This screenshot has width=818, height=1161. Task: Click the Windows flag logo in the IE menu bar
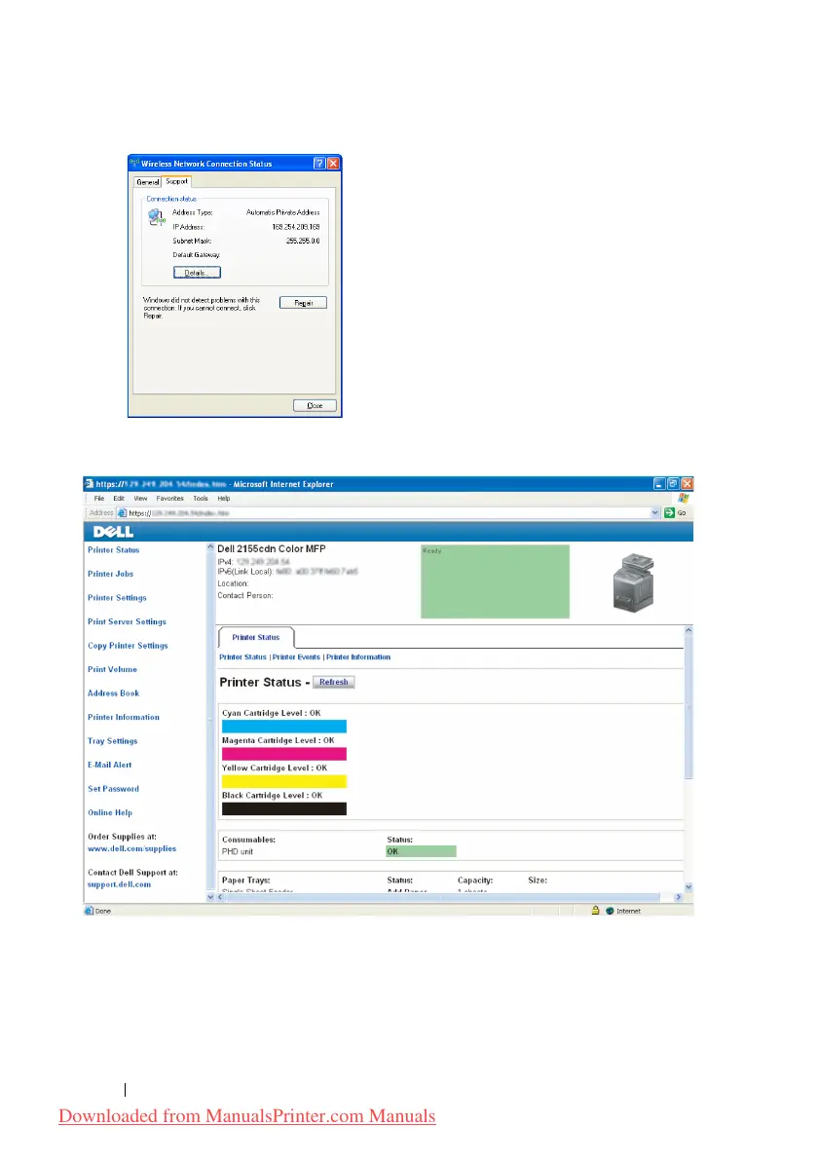684,499
